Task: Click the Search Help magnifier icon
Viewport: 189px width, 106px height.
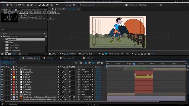Action: (x=161, y=5)
